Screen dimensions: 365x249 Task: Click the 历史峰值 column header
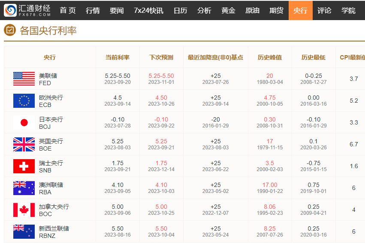coord(270,57)
